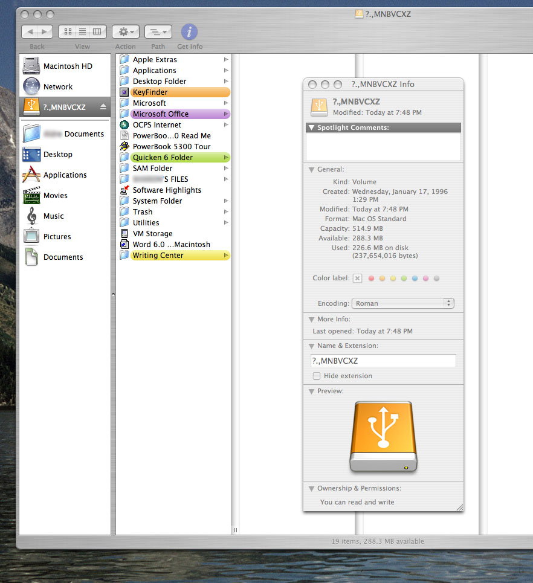Select Software Highlights alias
This screenshot has height=583, width=533.
(175, 190)
